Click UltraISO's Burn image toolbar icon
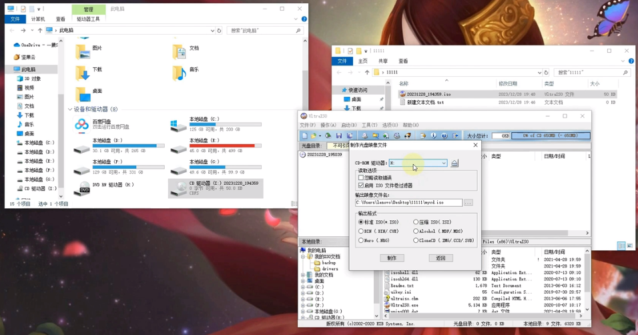The image size is (638, 335). click(407, 135)
